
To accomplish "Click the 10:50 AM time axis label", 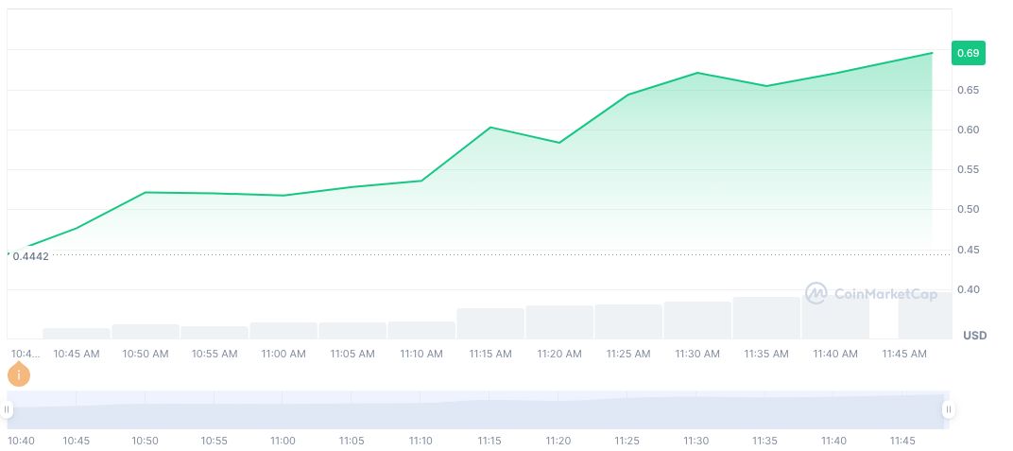I will [x=146, y=354].
